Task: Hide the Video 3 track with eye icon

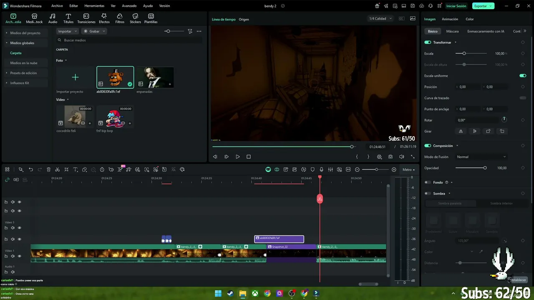Action: pyautogui.click(x=19, y=228)
